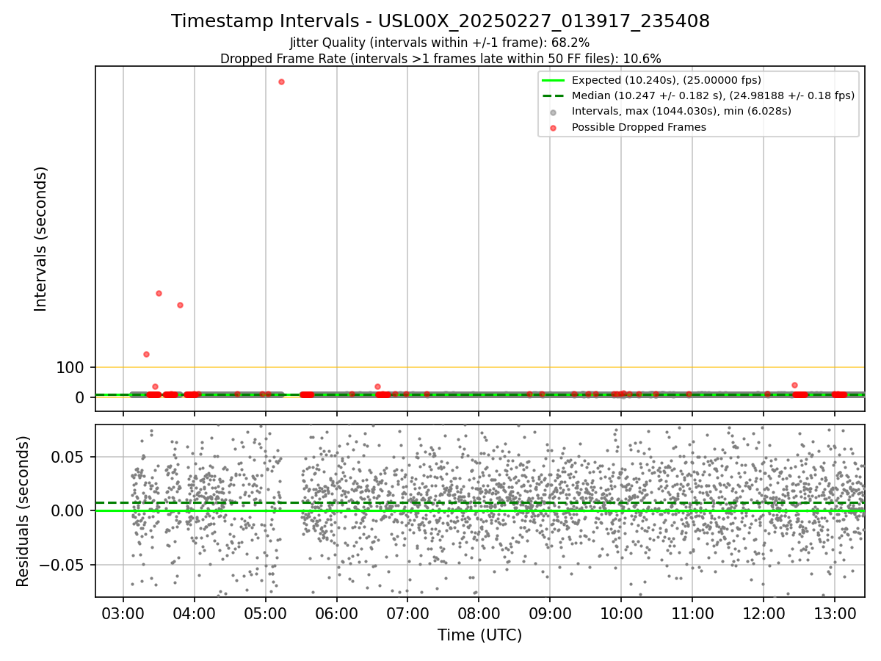Click the Dropped Frame Rate subtitle text
Image resolution: width=881 pixels, height=661 pixels.
(x=440, y=59)
